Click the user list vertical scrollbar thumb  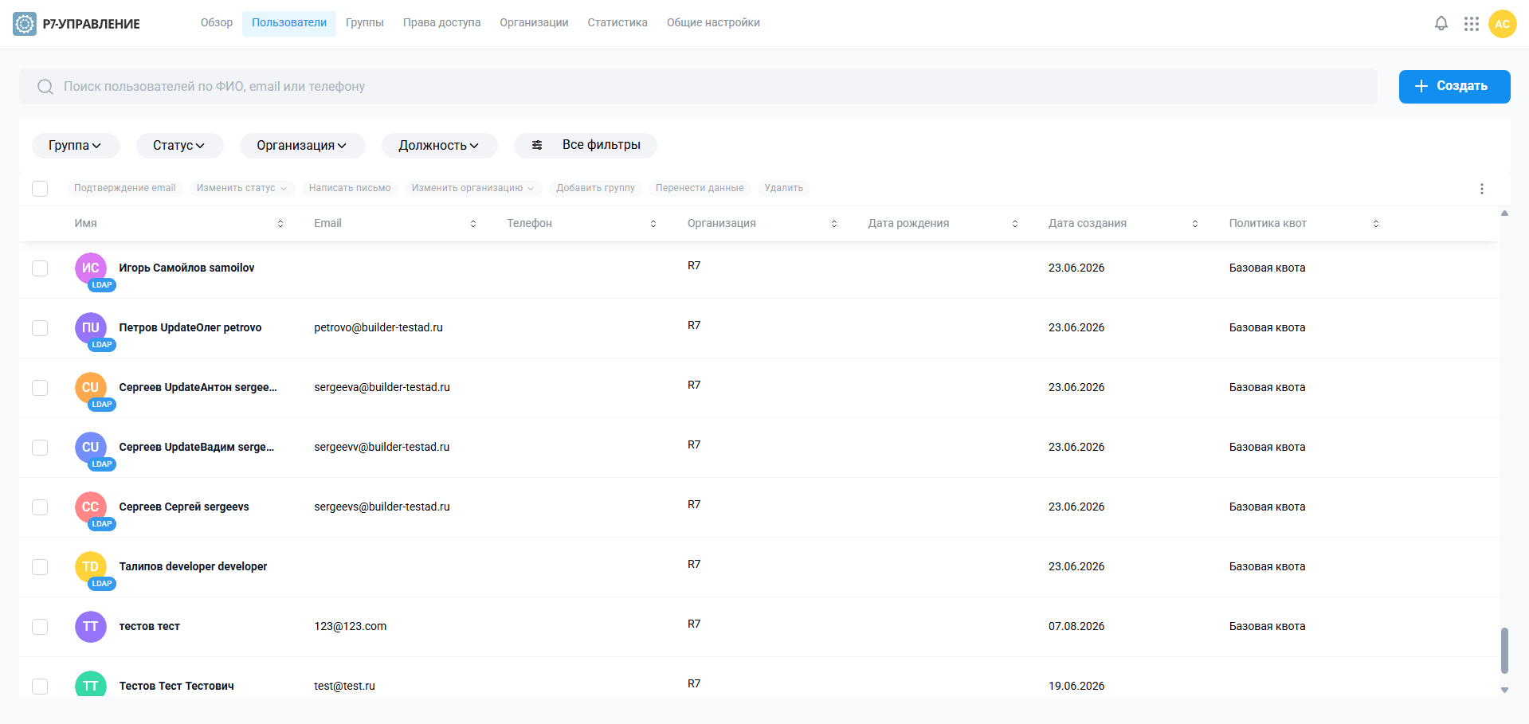1504,650
